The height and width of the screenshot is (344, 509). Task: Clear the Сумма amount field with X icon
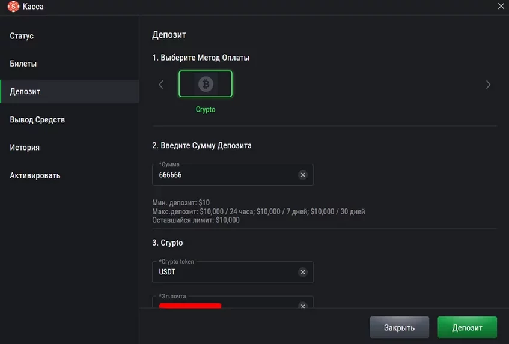pyautogui.click(x=303, y=175)
